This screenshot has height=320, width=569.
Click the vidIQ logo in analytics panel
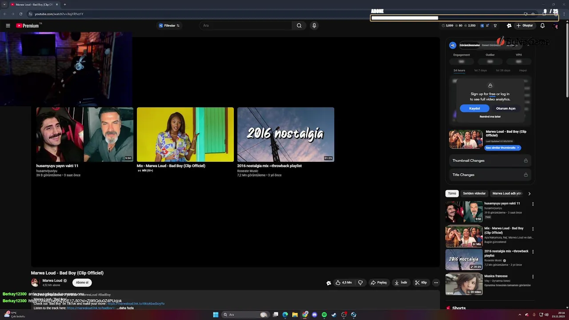point(453,45)
